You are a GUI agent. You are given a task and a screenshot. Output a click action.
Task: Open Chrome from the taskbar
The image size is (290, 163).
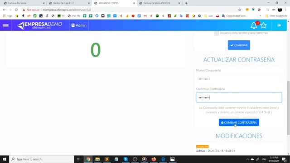88,159
